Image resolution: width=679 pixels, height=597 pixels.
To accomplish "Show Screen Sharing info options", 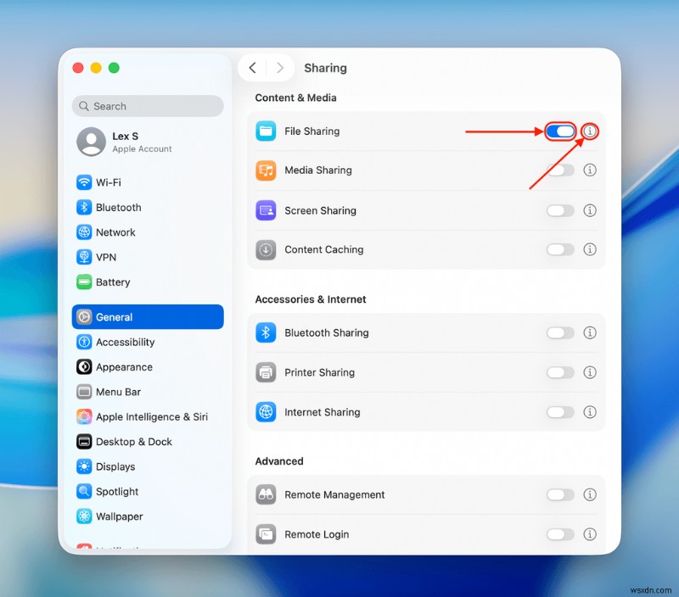I will point(590,210).
